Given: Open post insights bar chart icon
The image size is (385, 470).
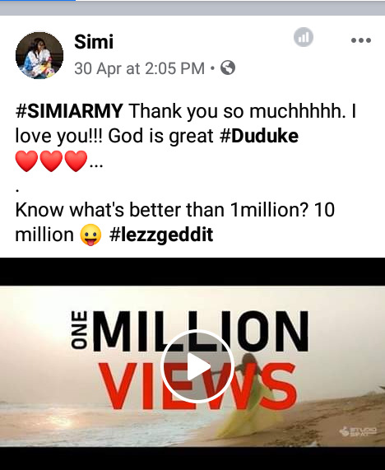Looking at the screenshot, I should click(304, 37).
